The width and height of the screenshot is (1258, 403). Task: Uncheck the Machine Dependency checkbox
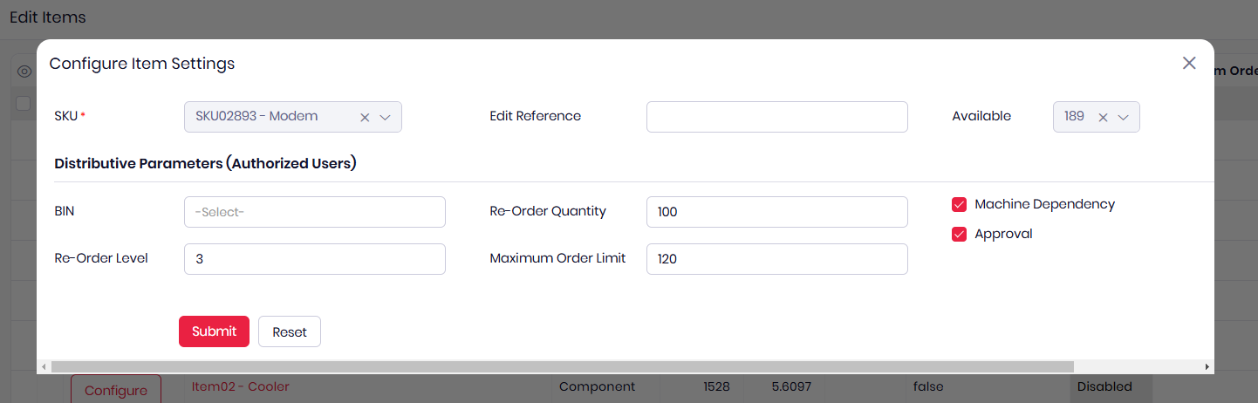(x=960, y=204)
